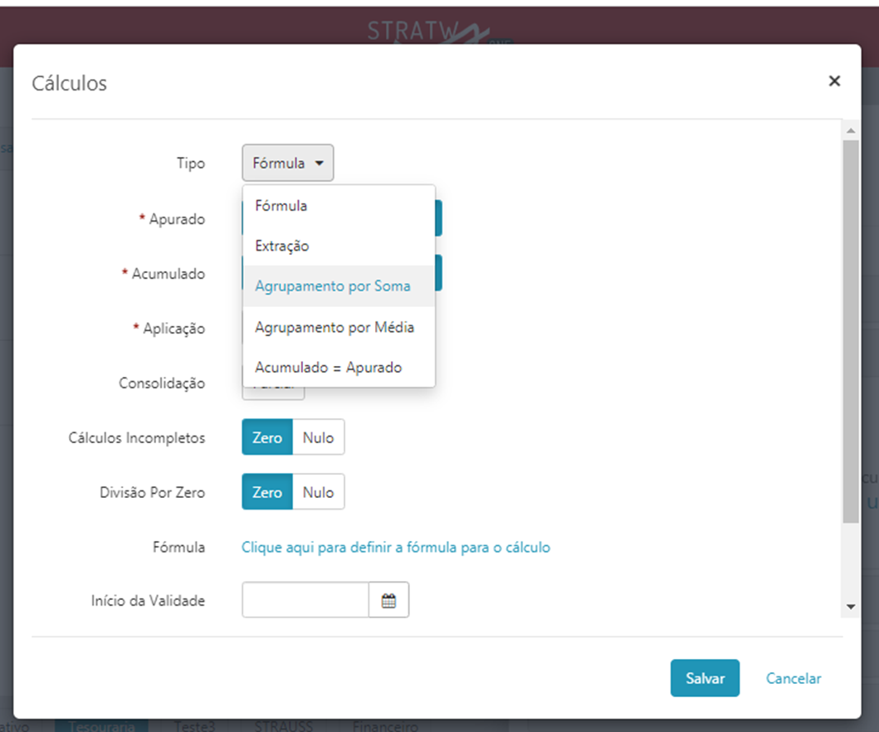Screen dimensions: 879x732
Task: Click the scrollbar up arrow in the dialog
Action: tap(851, 130)
